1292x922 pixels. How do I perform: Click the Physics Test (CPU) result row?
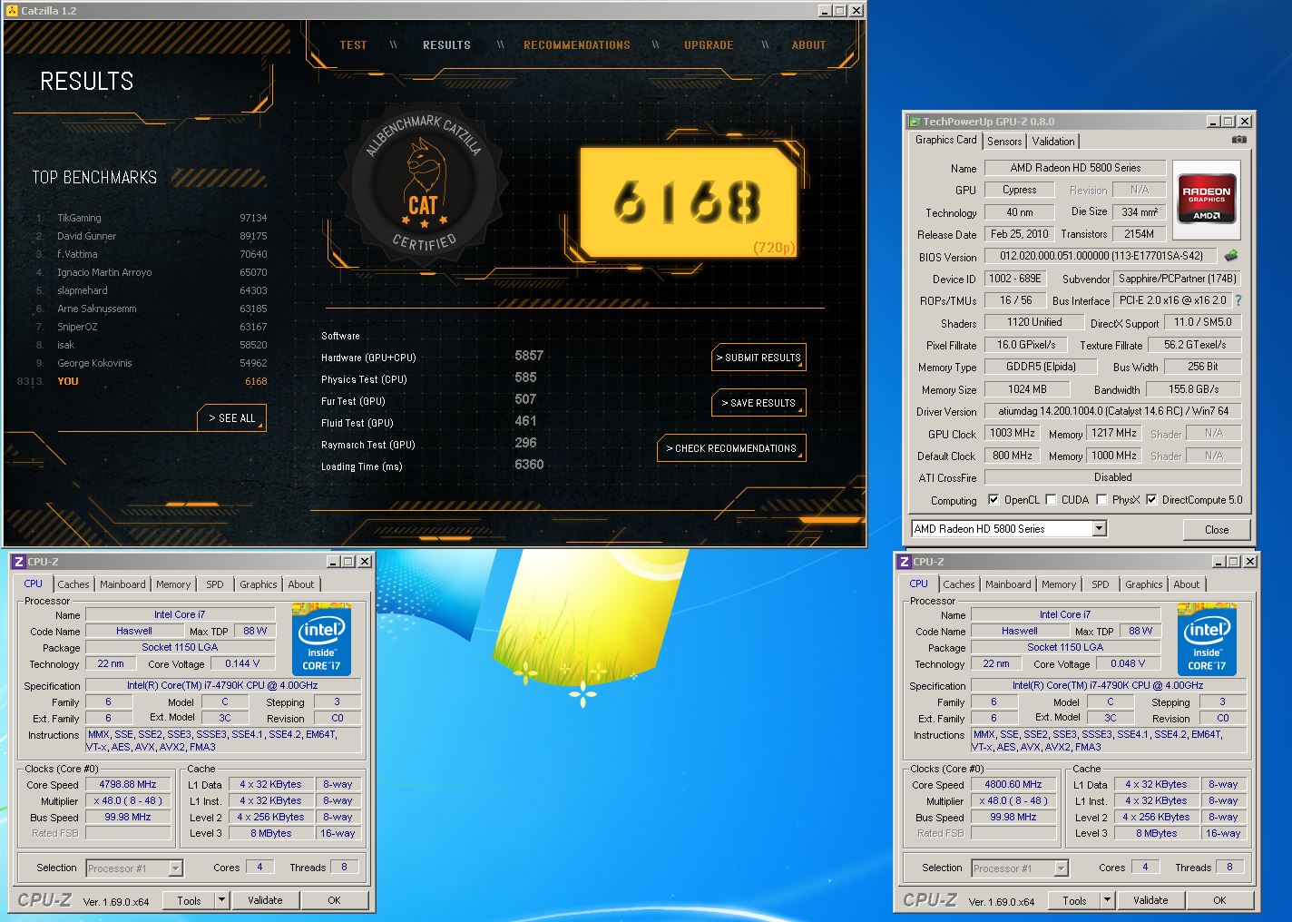429,378
